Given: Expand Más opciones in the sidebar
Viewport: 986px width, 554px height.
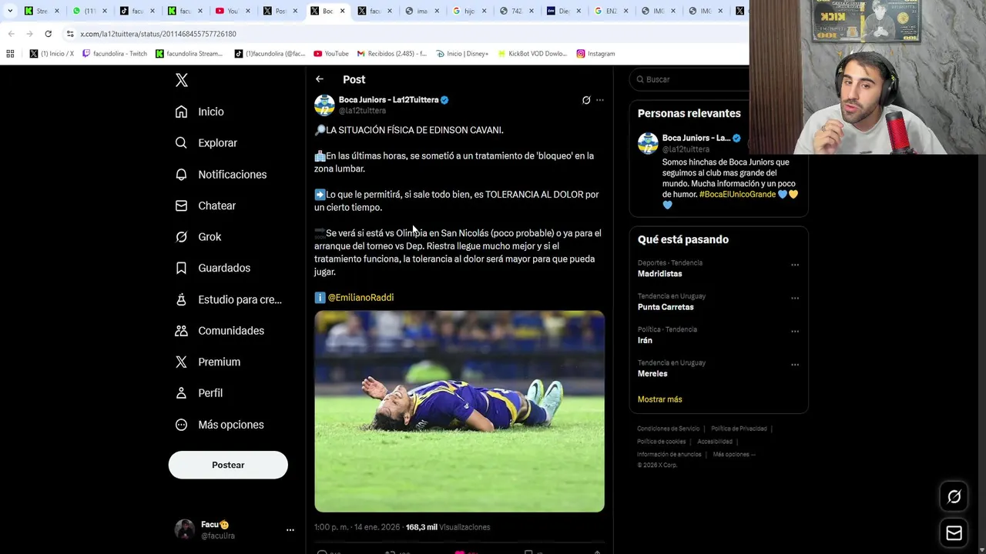Looking at the screenshot, I should [220, 425].
